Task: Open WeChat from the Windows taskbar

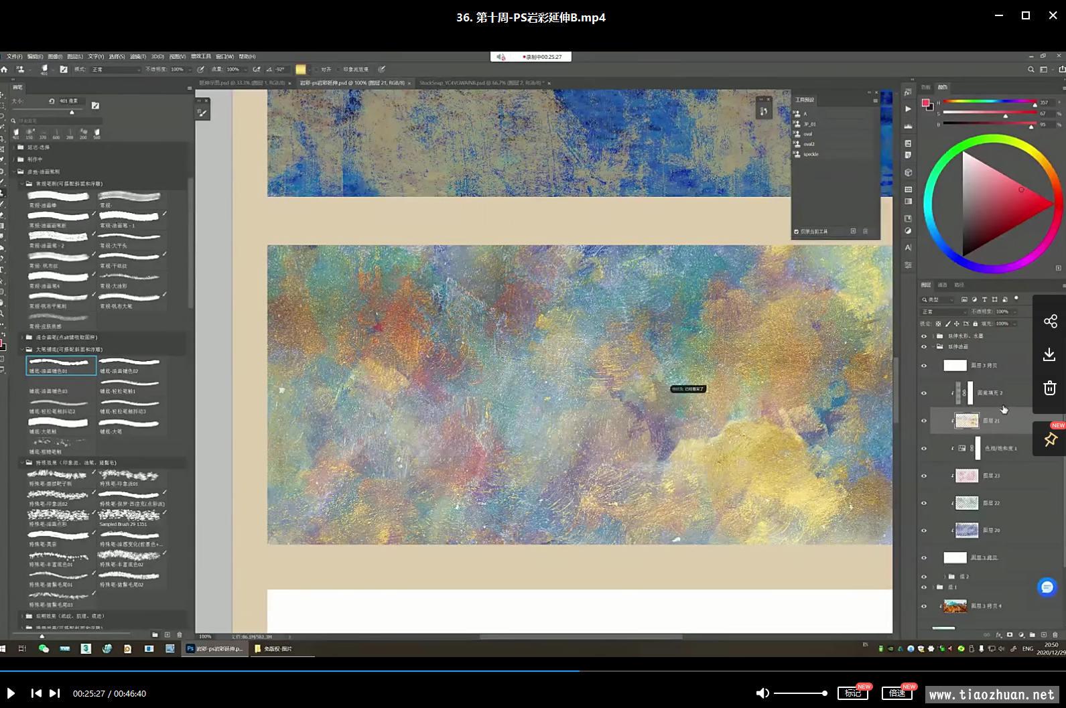Action: tap(44, 648)
